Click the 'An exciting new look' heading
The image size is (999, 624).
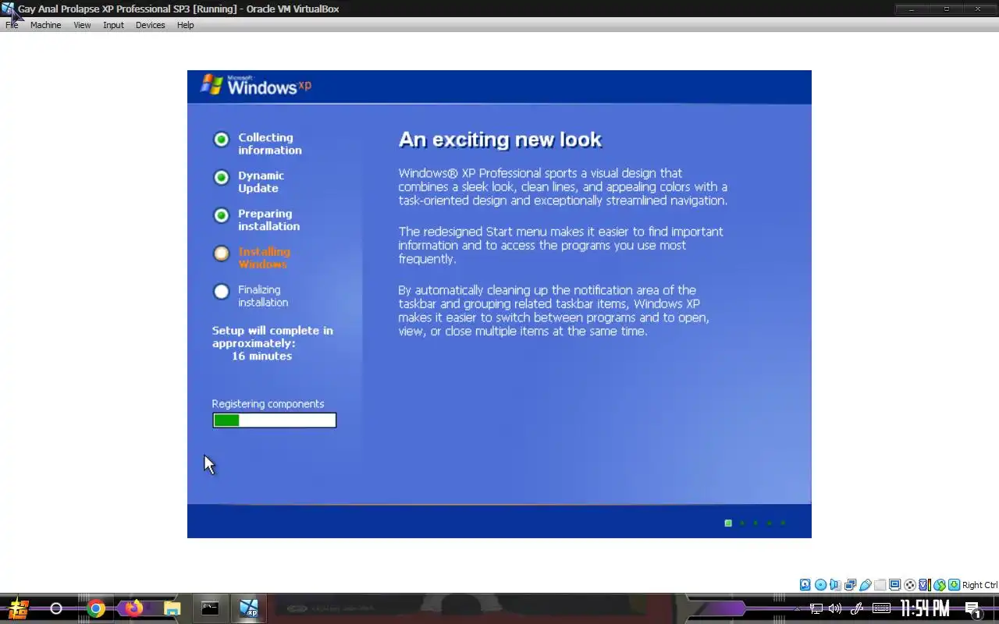point(500,140)
